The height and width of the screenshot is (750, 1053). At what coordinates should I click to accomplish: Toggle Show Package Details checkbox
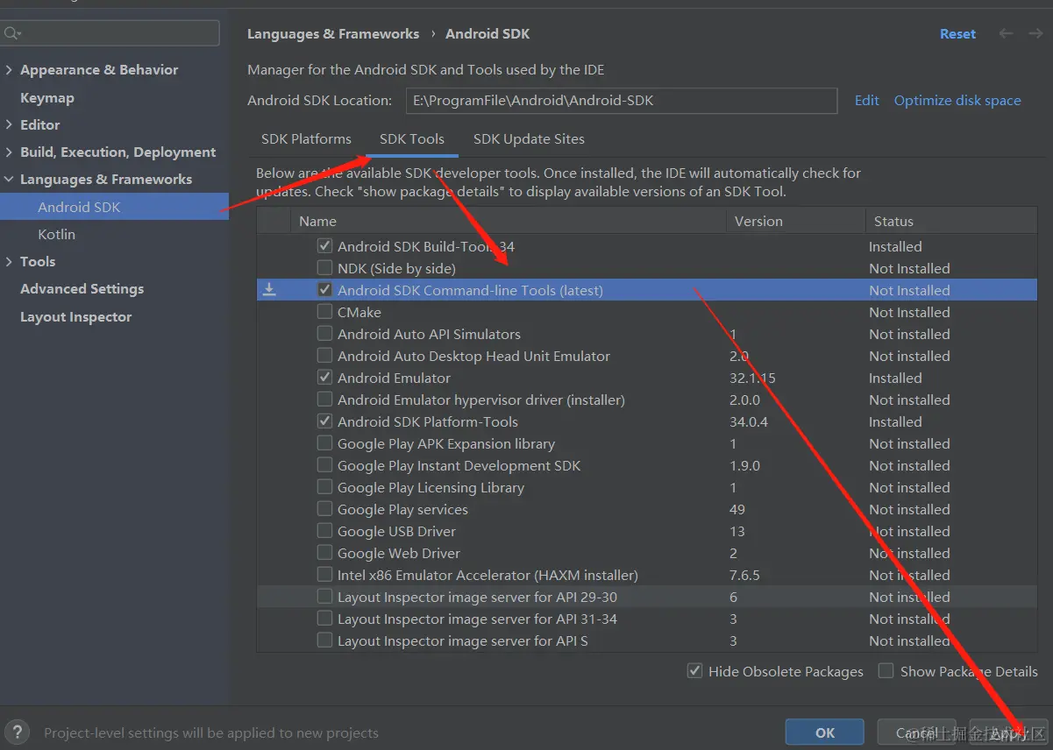886,671
